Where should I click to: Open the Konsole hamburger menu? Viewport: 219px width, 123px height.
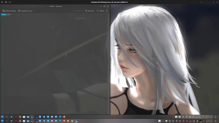[107, 11]
